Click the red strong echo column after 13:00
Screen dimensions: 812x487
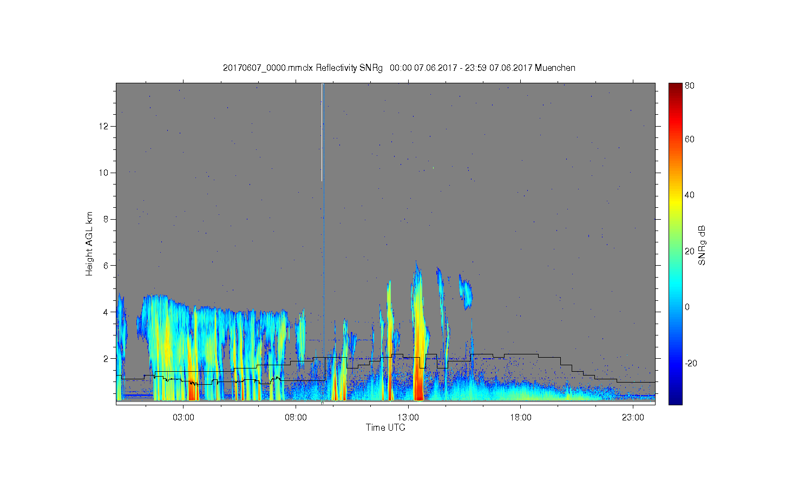pos(418,379)
